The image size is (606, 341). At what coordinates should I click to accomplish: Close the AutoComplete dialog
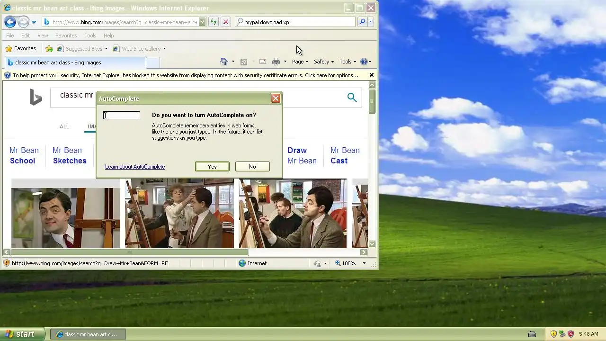[x=276, y=99]
